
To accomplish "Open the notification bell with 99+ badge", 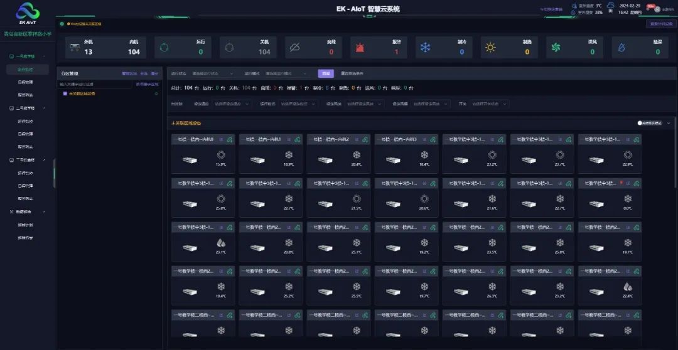I will [649, 9].
